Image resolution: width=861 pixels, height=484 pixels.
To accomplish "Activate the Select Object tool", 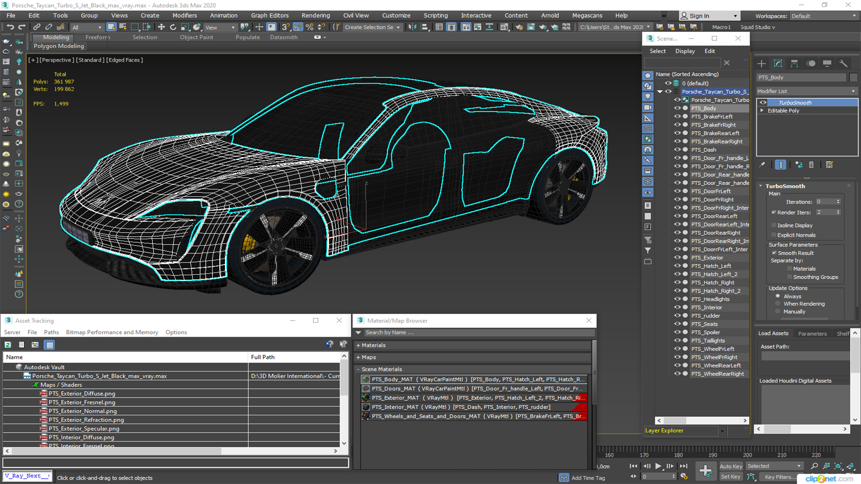I will point(111,27).
